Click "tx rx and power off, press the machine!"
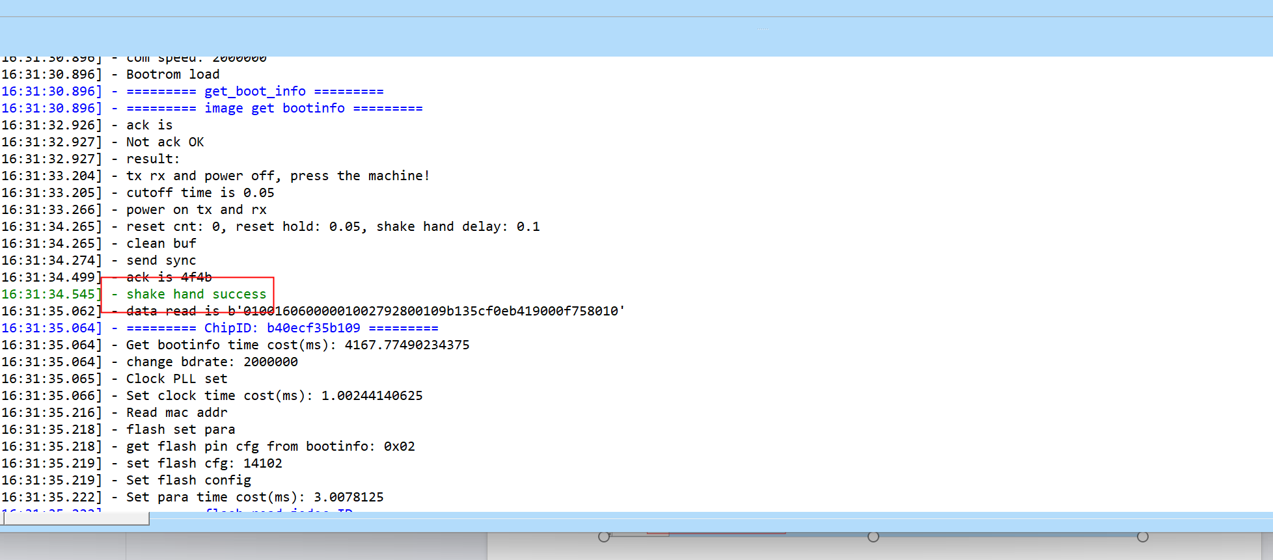 click(278, 176)
